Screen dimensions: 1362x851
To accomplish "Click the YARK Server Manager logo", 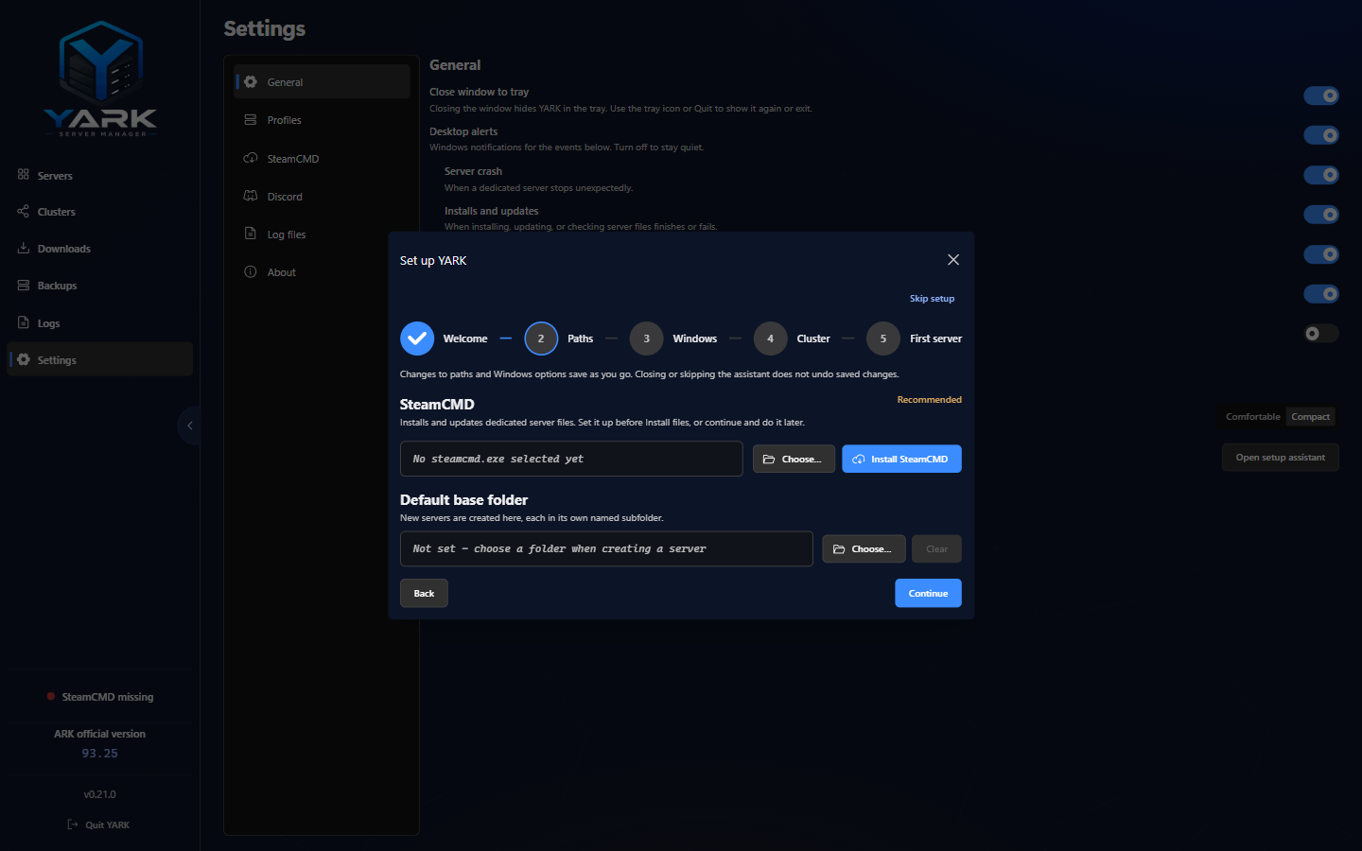I will [100, 79].
